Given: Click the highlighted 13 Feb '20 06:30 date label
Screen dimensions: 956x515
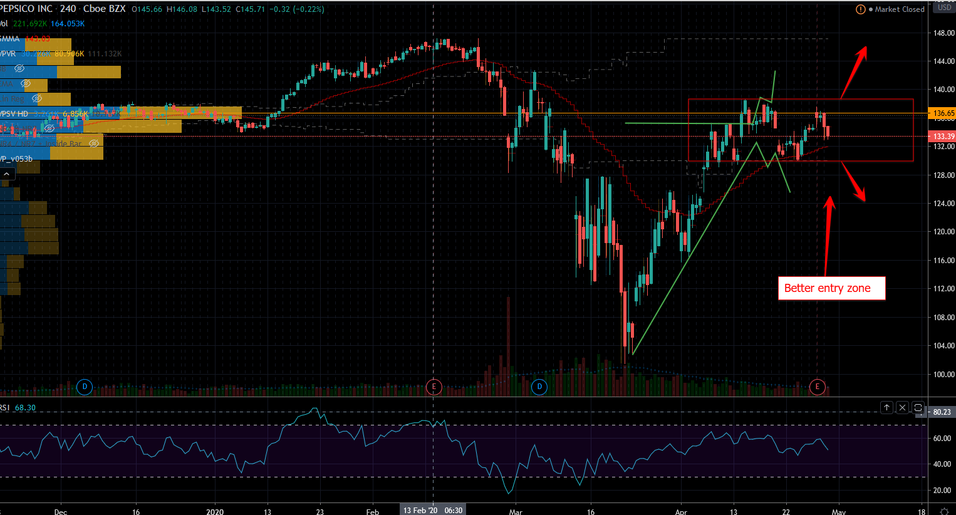Looking at the screenshot, I should tap(433, 510).
